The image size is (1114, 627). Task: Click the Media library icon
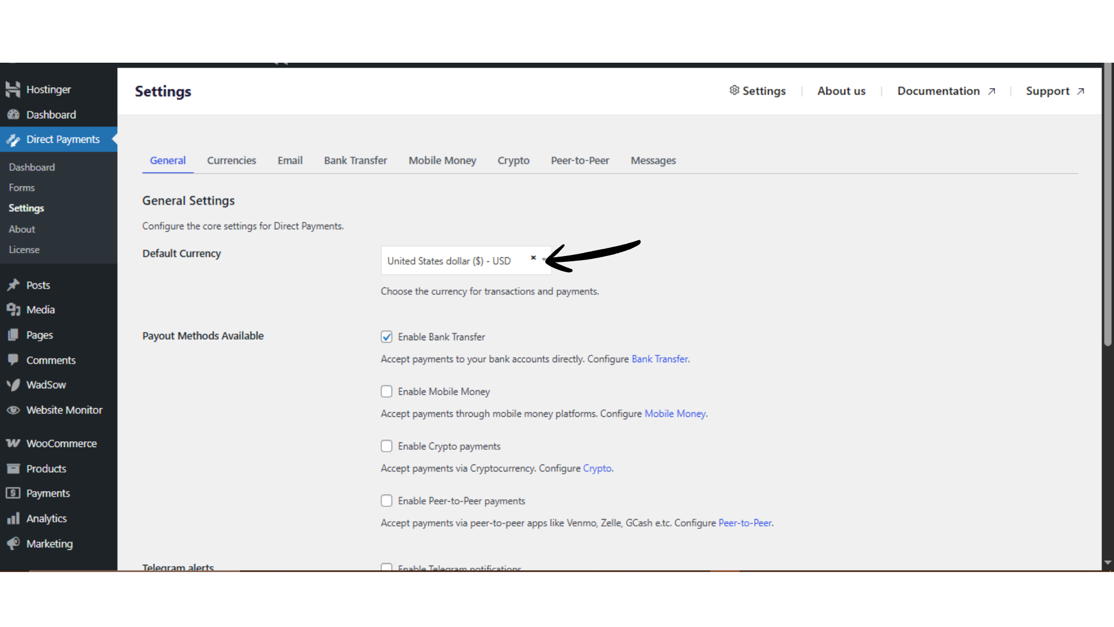point(13,309)
